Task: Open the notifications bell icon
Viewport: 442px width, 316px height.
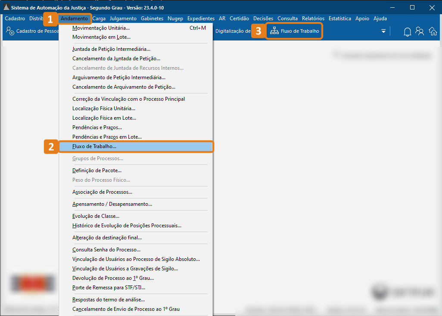Action: click(x=407, y=31)
